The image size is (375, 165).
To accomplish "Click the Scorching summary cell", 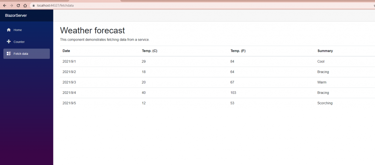I will [x=325, y=103].
